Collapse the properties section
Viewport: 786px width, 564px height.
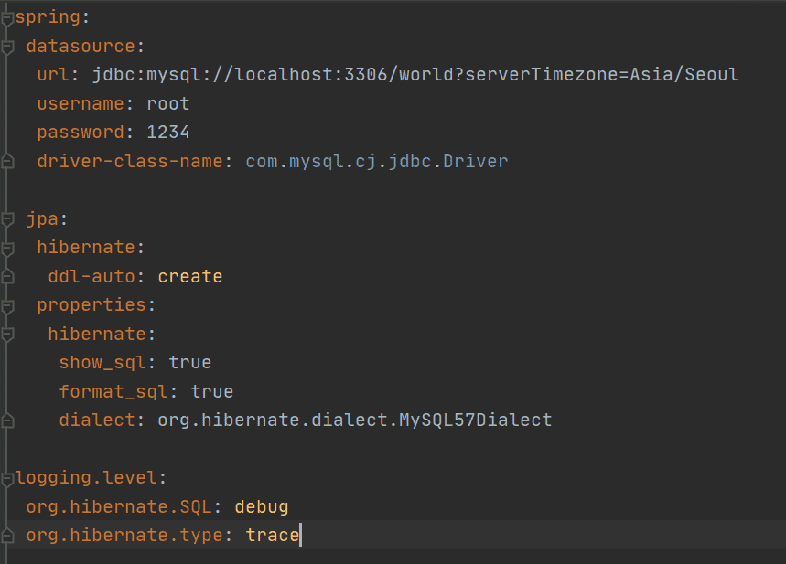point(7,304)
